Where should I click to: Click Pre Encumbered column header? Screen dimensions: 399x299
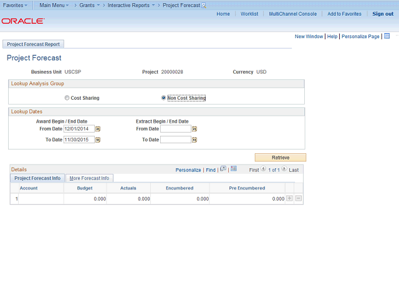(x=247, y=188)
